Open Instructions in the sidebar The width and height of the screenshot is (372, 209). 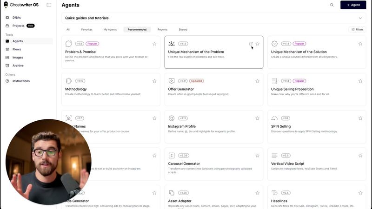[x=21, y=81]
